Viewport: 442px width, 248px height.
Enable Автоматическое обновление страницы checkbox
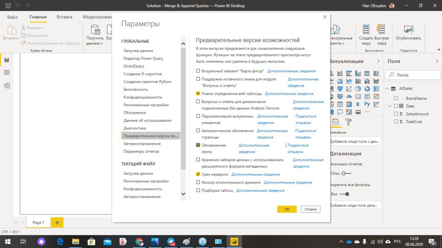point(198,131)
